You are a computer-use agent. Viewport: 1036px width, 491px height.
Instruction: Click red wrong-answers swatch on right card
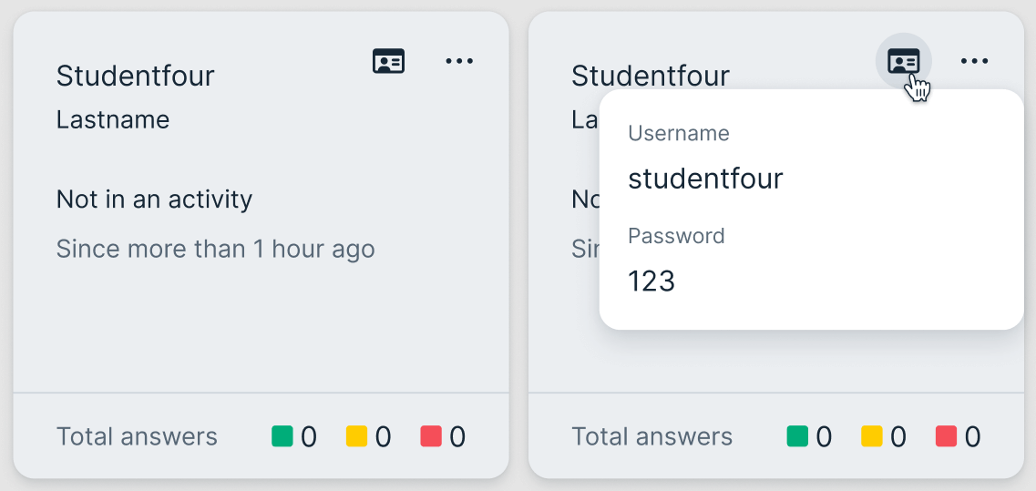click(x=946, y=436)
